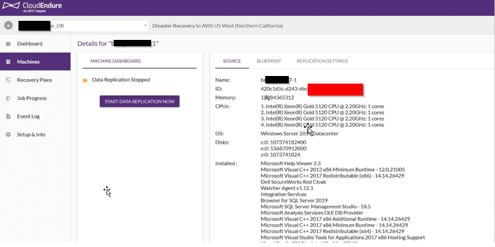Click the Memory value 16884365312
Viewport: 495px width, 247px height.
pos(277,98)
